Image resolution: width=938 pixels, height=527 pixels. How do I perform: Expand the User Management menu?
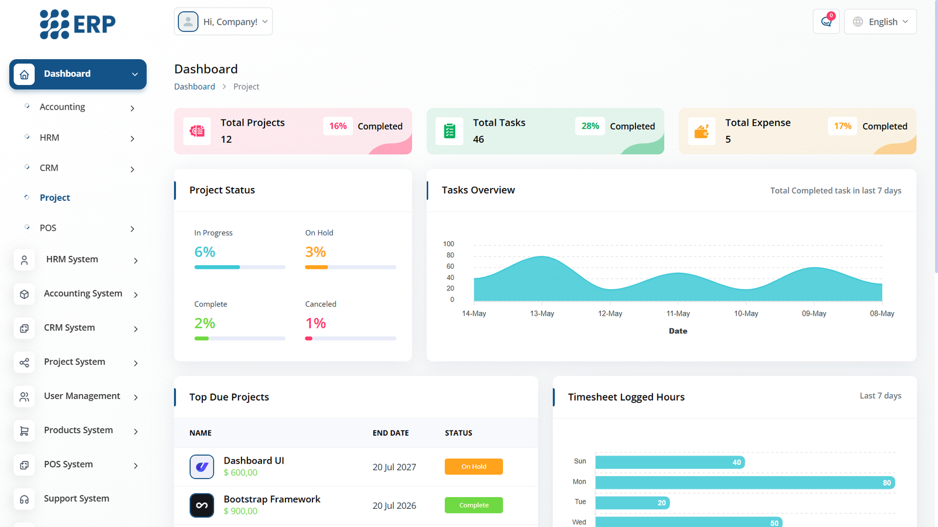pyautogui.click(x=82, y=396)
